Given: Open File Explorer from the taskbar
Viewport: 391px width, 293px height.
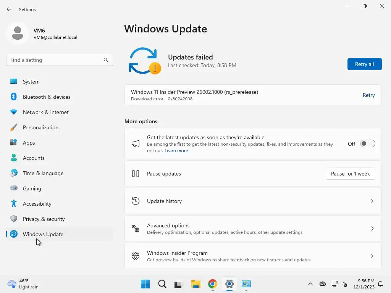Looking at the screenshot, I should click(196, 284).
